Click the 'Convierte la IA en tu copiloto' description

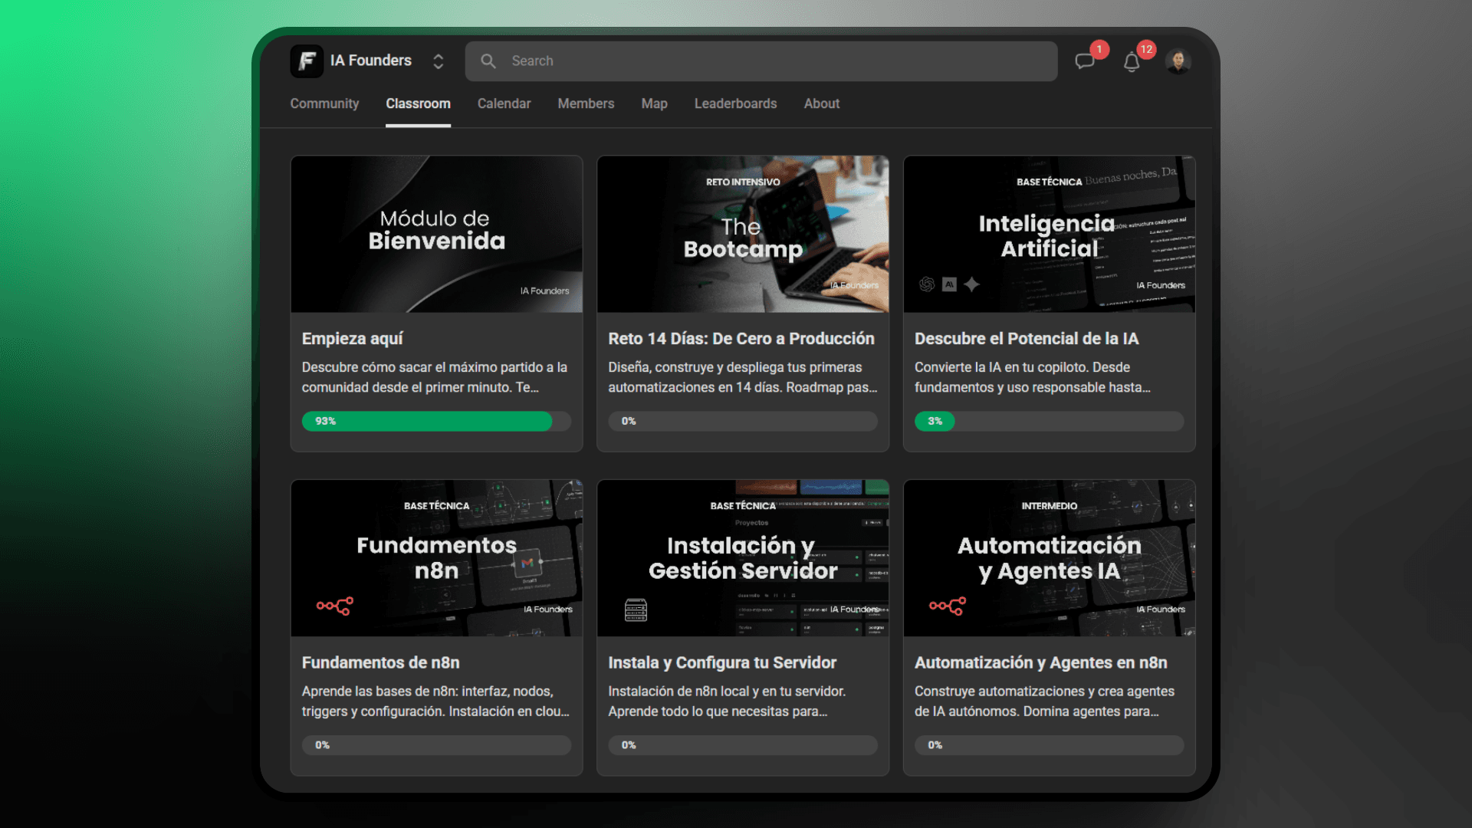[1032, 377]
